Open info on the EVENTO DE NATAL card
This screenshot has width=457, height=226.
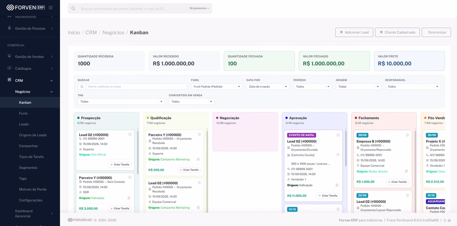click(x=338, y=135)
